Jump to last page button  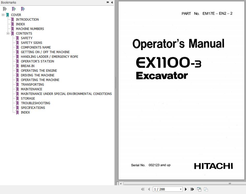click(192, 189)
